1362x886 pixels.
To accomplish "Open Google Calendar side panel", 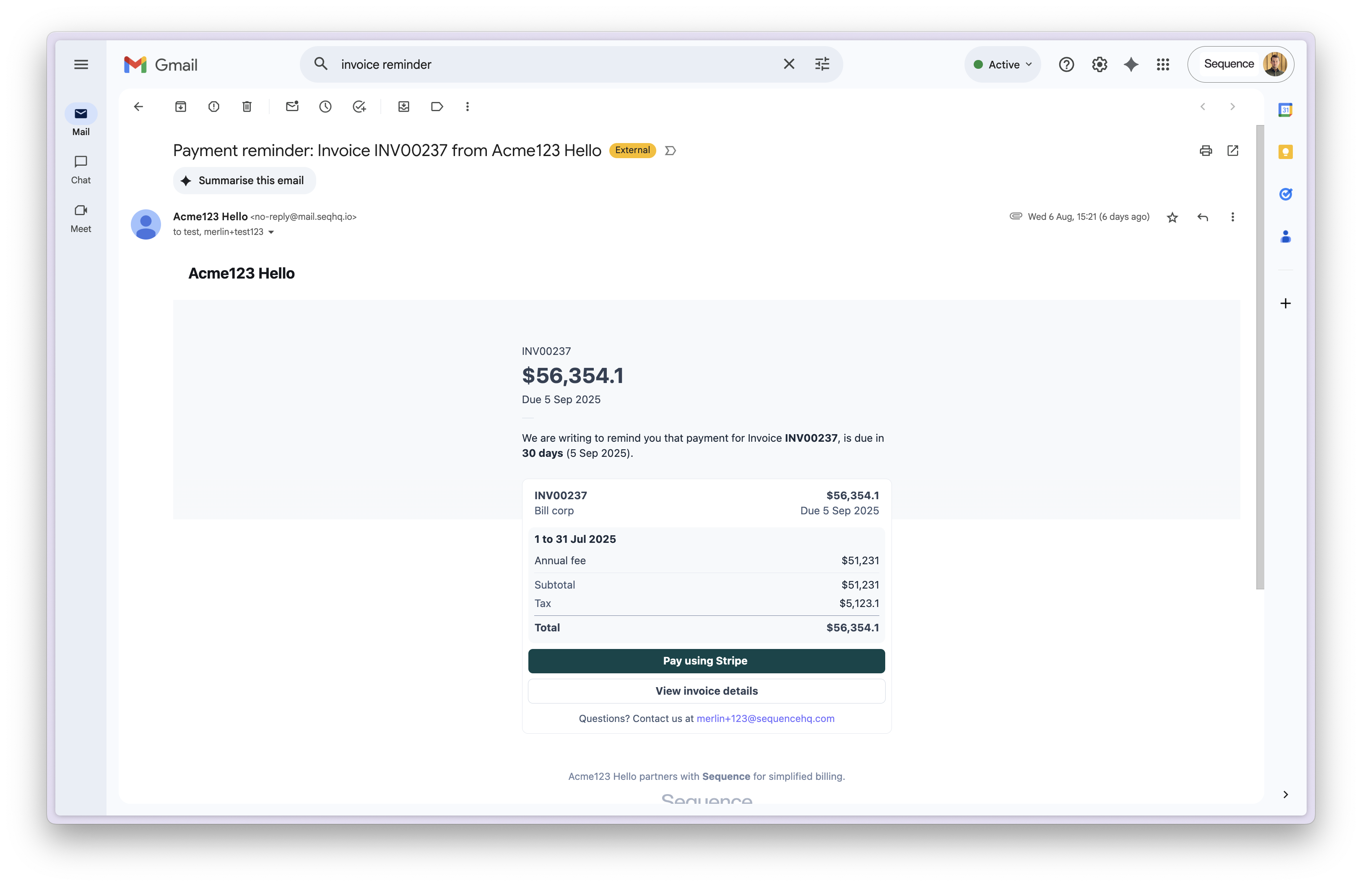I will 1286,109.
